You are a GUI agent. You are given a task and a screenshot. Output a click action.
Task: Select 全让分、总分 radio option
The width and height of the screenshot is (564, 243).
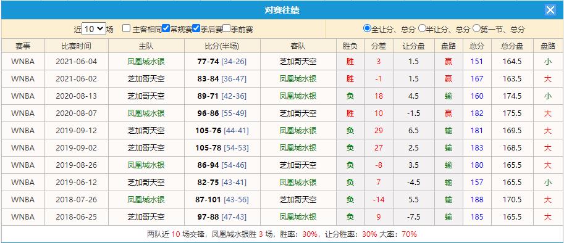coord(367,28)
